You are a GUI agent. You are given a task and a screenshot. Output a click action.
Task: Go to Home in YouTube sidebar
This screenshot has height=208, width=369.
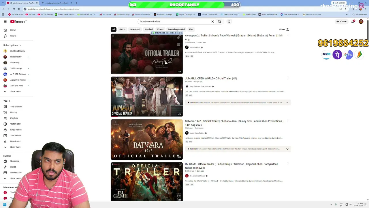click(x=13, y=30)
